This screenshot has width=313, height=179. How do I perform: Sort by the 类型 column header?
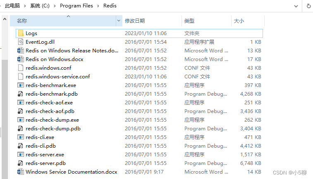tap(189, 21)
